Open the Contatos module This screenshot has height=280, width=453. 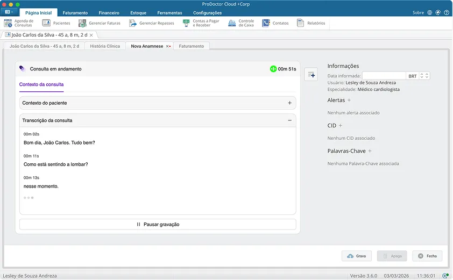[275, 23]
